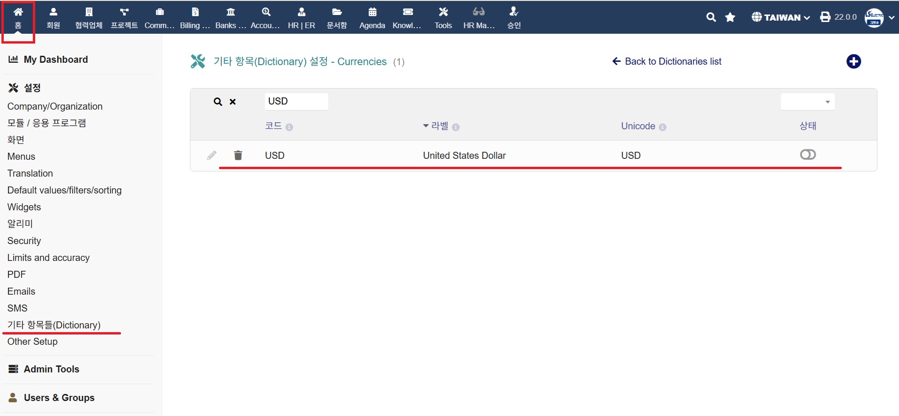Screen dimensions: 899x416
Task: Toggle the USD status switch
Action: pyautogui.click(x=808, y=155)
